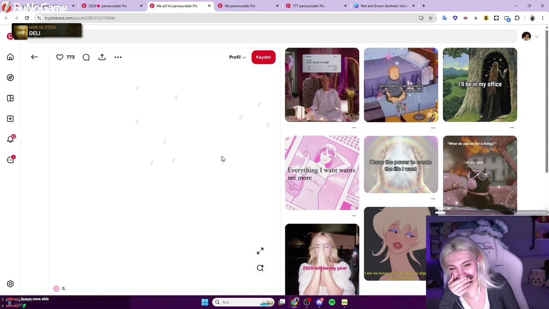
Task: Click the Pinterest logo
Action: point(9,36)
